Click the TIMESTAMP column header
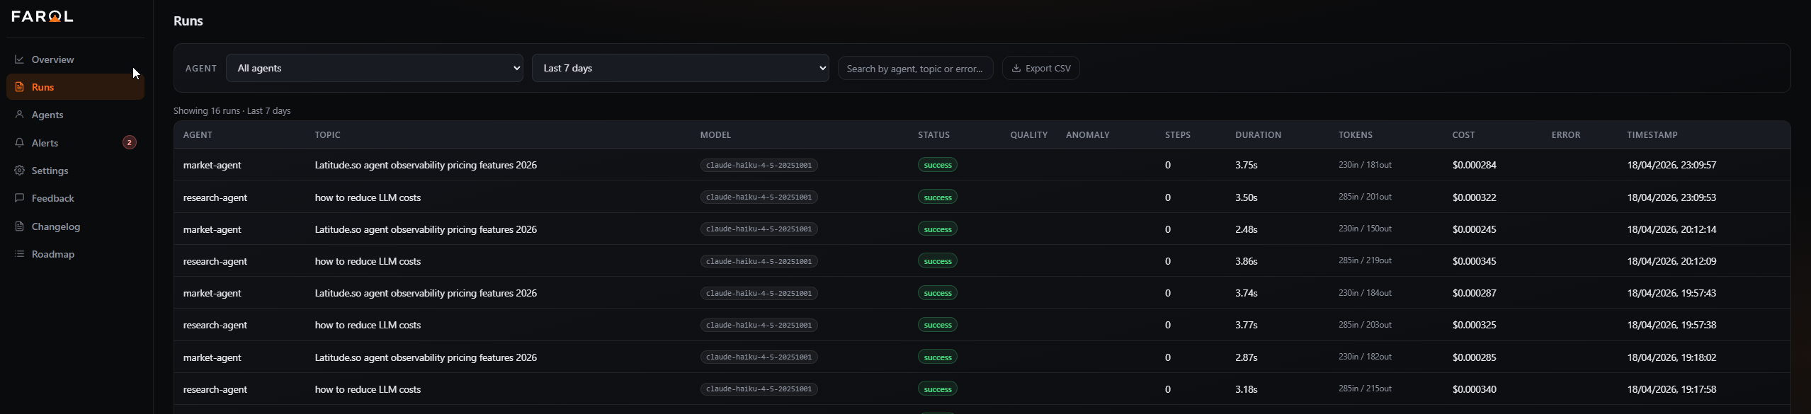Image resolution: width=1811 pixels, height=414 pixels. pos(1652,135)
